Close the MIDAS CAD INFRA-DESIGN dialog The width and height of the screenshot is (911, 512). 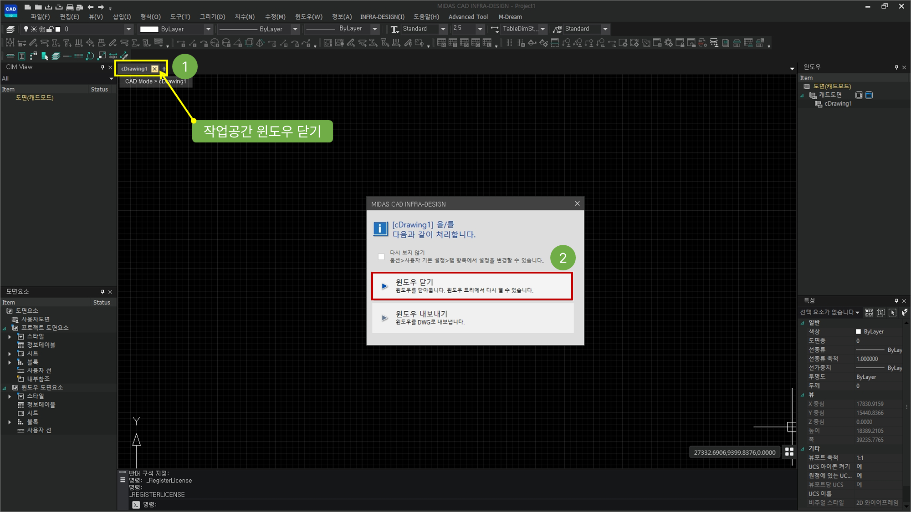coord(577,203)
